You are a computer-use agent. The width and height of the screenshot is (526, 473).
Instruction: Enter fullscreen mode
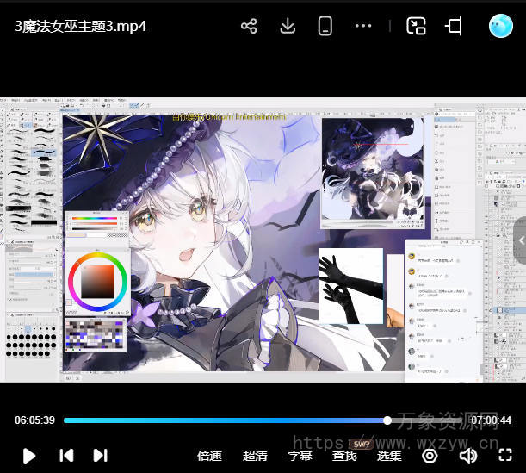[505, 456]
